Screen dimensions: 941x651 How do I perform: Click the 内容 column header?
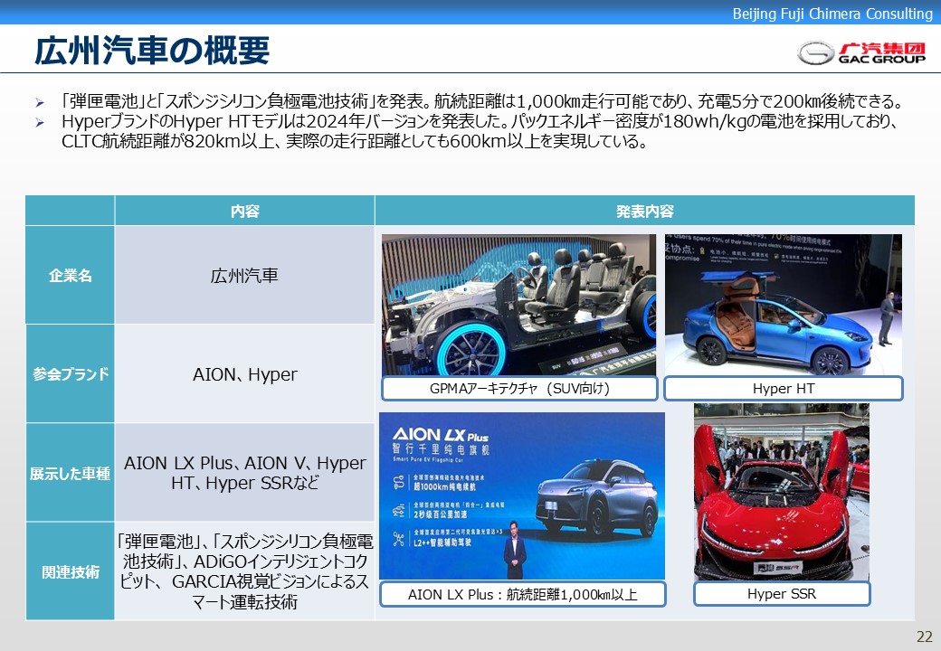[x=245, y=211]
